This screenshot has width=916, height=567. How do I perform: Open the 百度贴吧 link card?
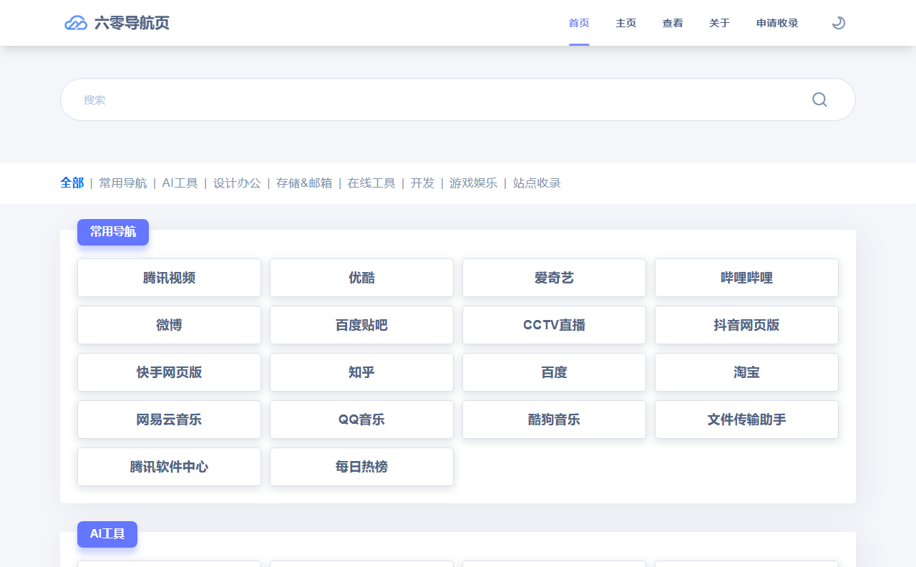(x=361, y=325)
